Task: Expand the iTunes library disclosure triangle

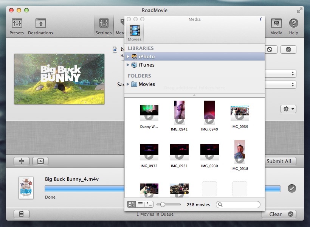Action: (x=128, y=65)
